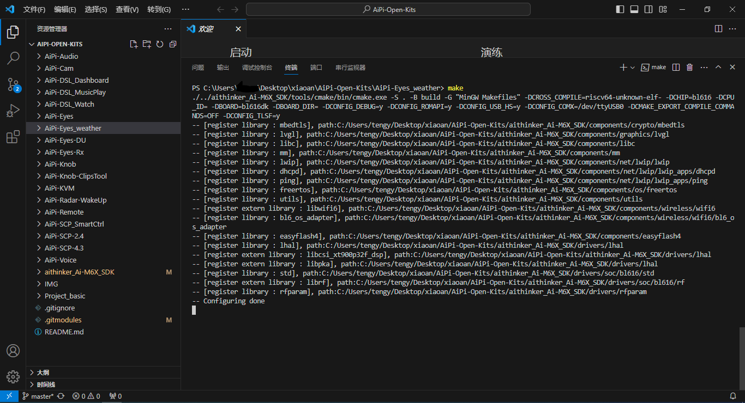Customize layout icon in title bar
Image resolution: width=745 pixels, height=403 pixels.
click(x=663, y=9)
